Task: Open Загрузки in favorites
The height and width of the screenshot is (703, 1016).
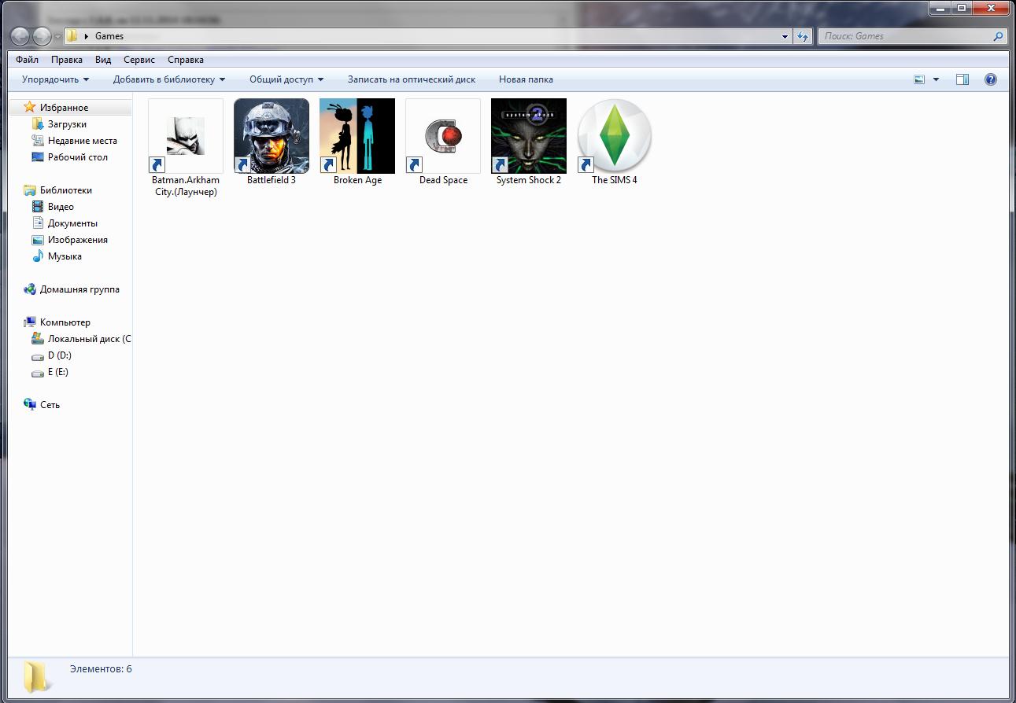Action: [x=67, y=124]
